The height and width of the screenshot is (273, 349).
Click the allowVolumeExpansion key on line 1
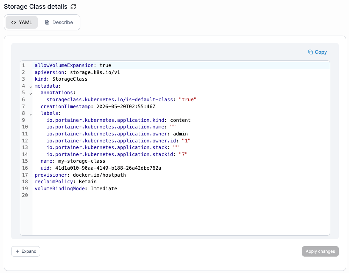[64, 65]
